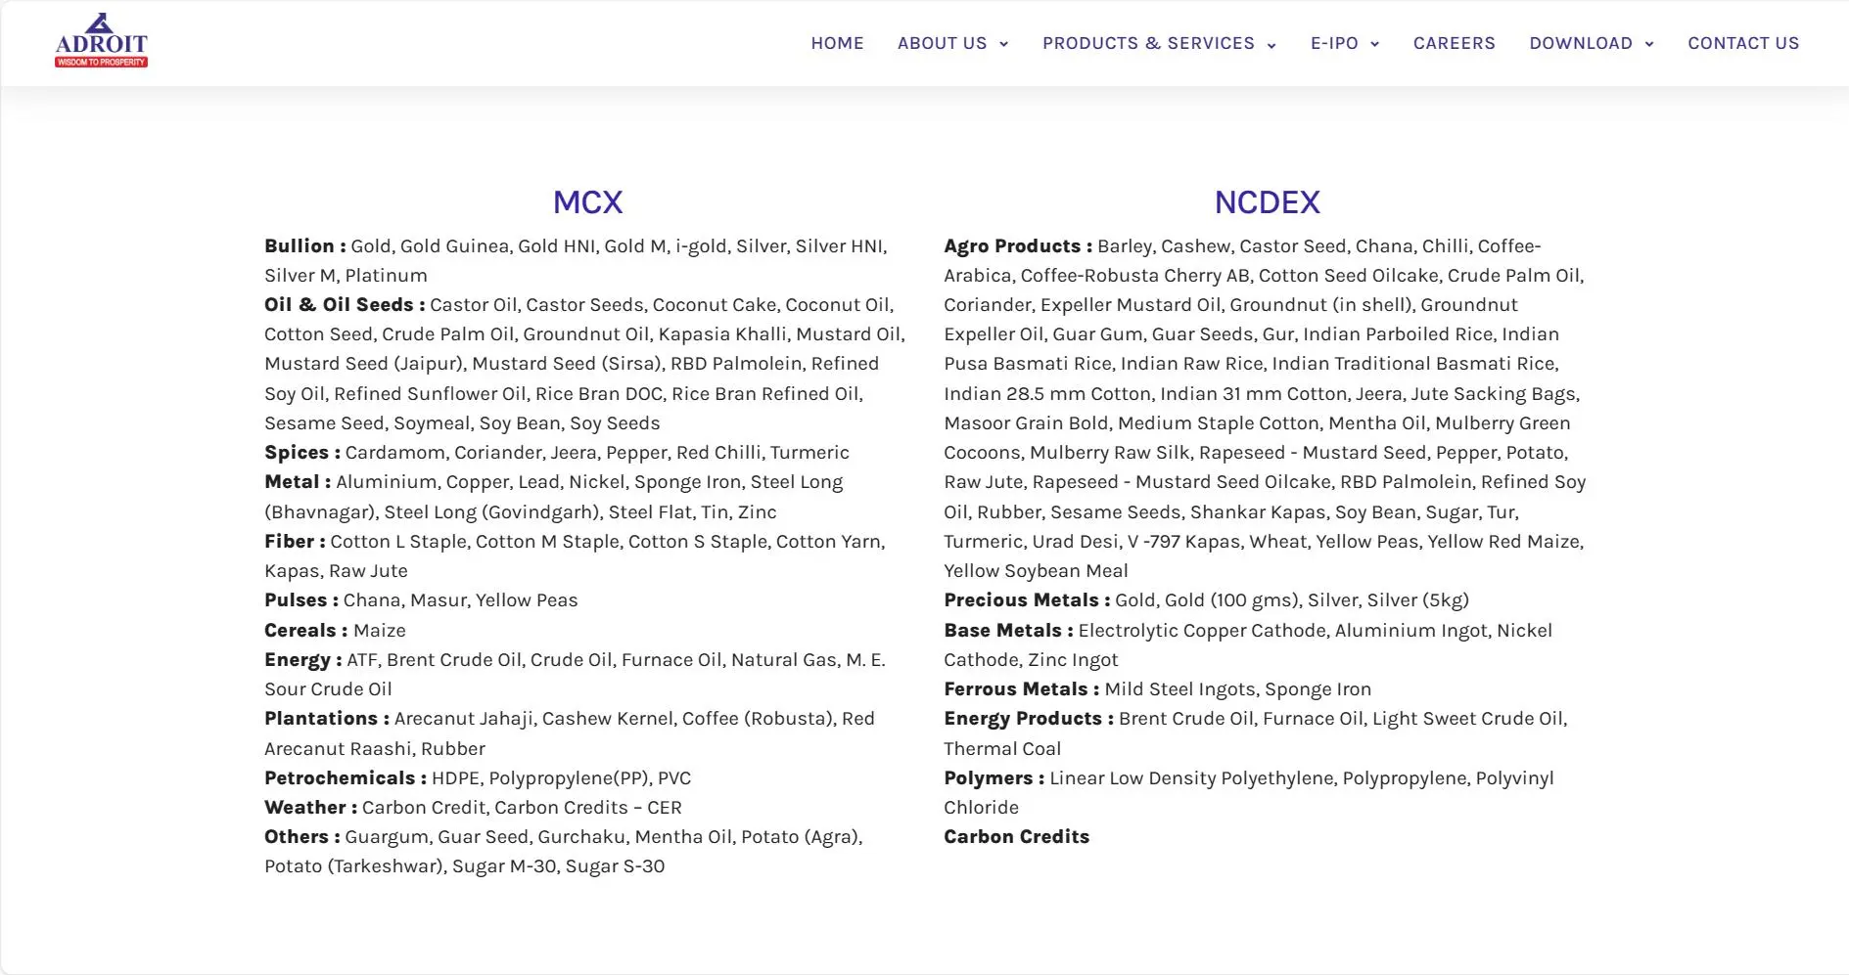Click the Polymers label

tap(994, 778)
